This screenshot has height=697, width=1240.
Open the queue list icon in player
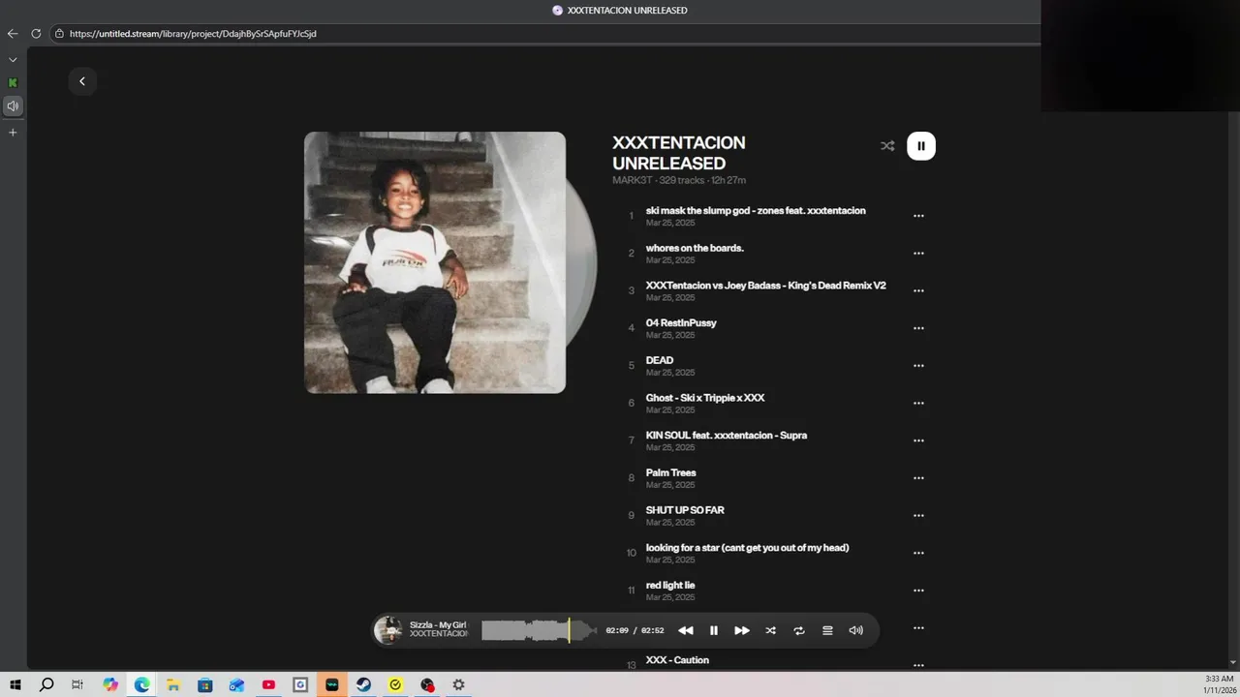click(x=827, y=630)
